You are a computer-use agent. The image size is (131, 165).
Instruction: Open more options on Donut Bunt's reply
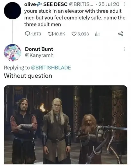124,49
